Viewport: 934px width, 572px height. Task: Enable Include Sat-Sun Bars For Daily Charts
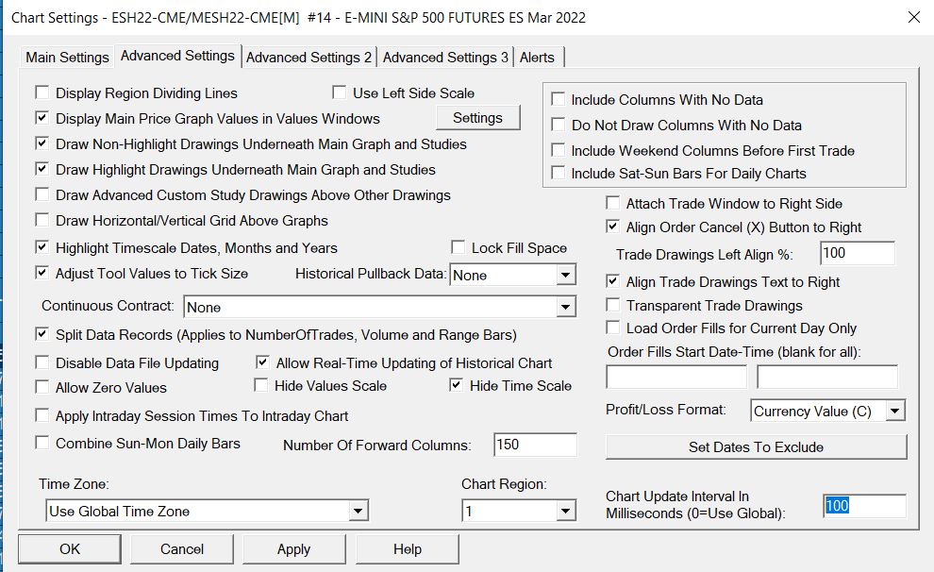[x=559, y=173]
